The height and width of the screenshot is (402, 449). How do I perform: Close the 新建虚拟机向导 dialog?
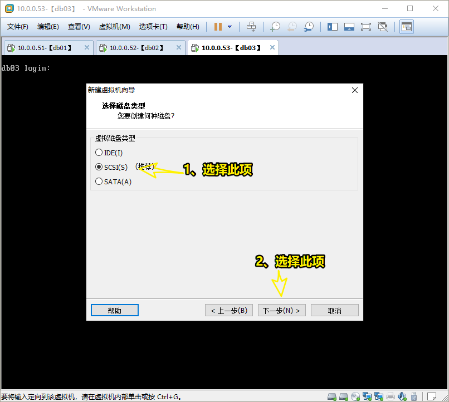[x=354, y=90]
